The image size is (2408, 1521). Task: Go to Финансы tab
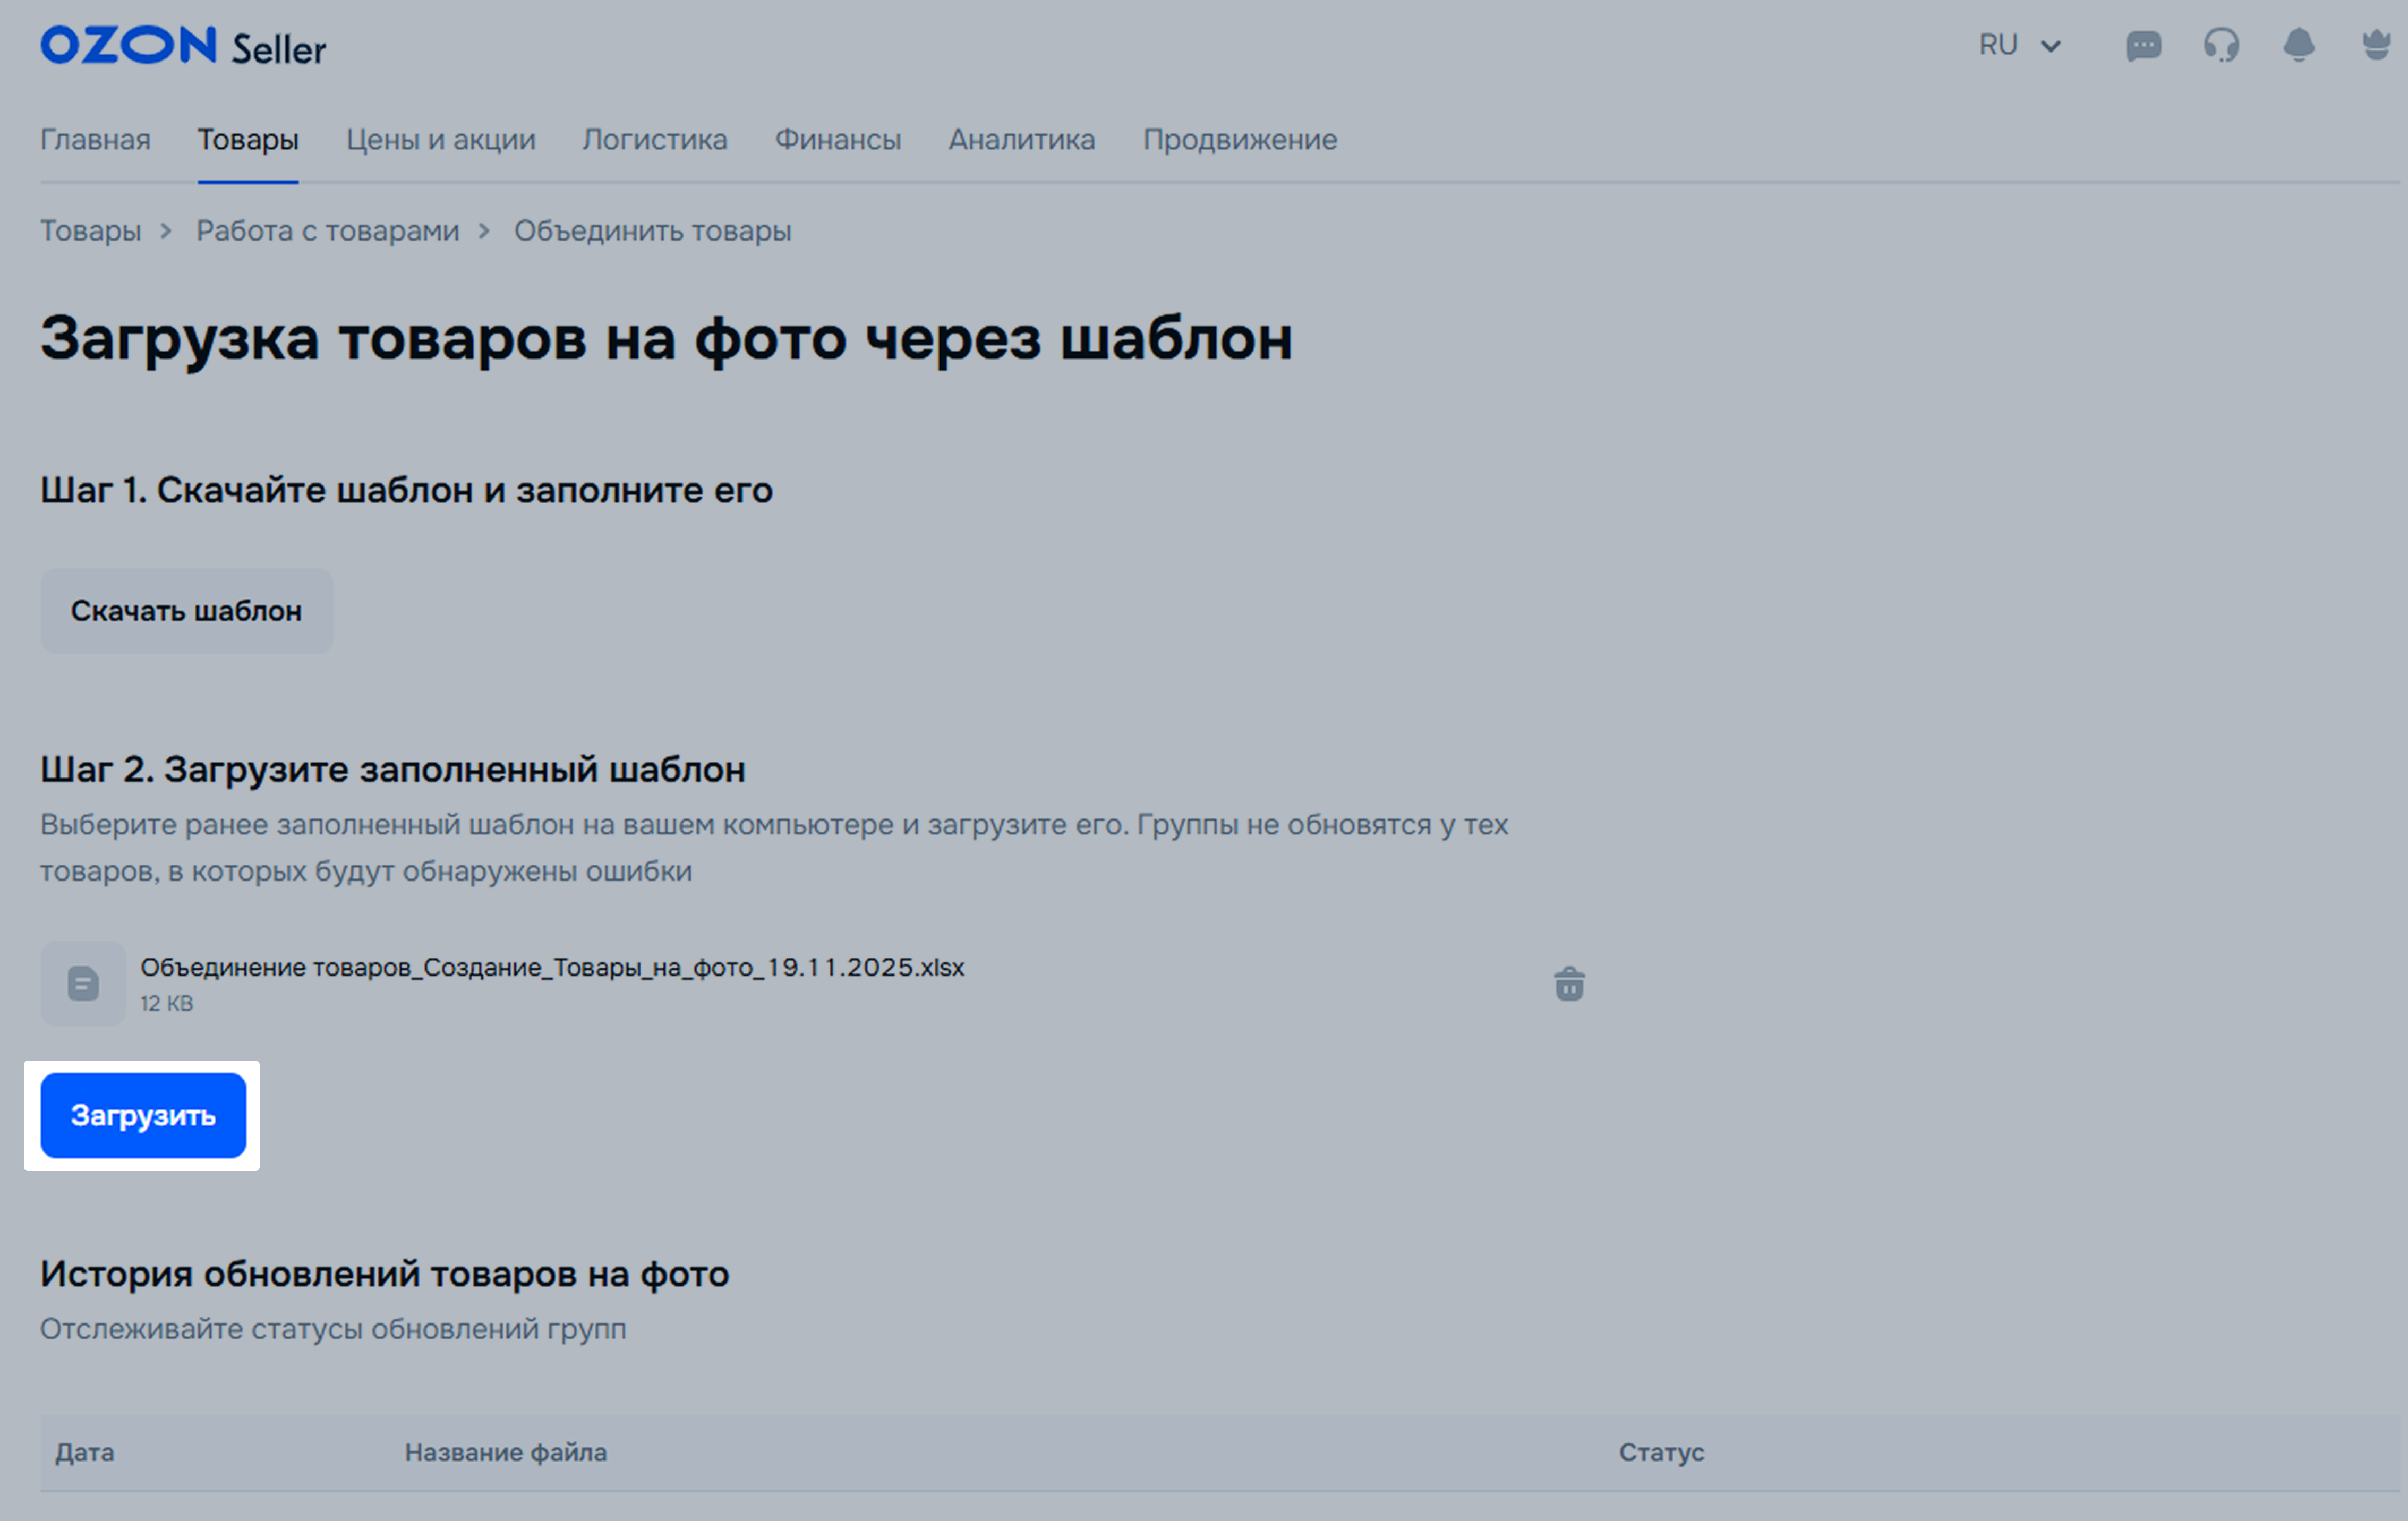(x=837, y=140)
